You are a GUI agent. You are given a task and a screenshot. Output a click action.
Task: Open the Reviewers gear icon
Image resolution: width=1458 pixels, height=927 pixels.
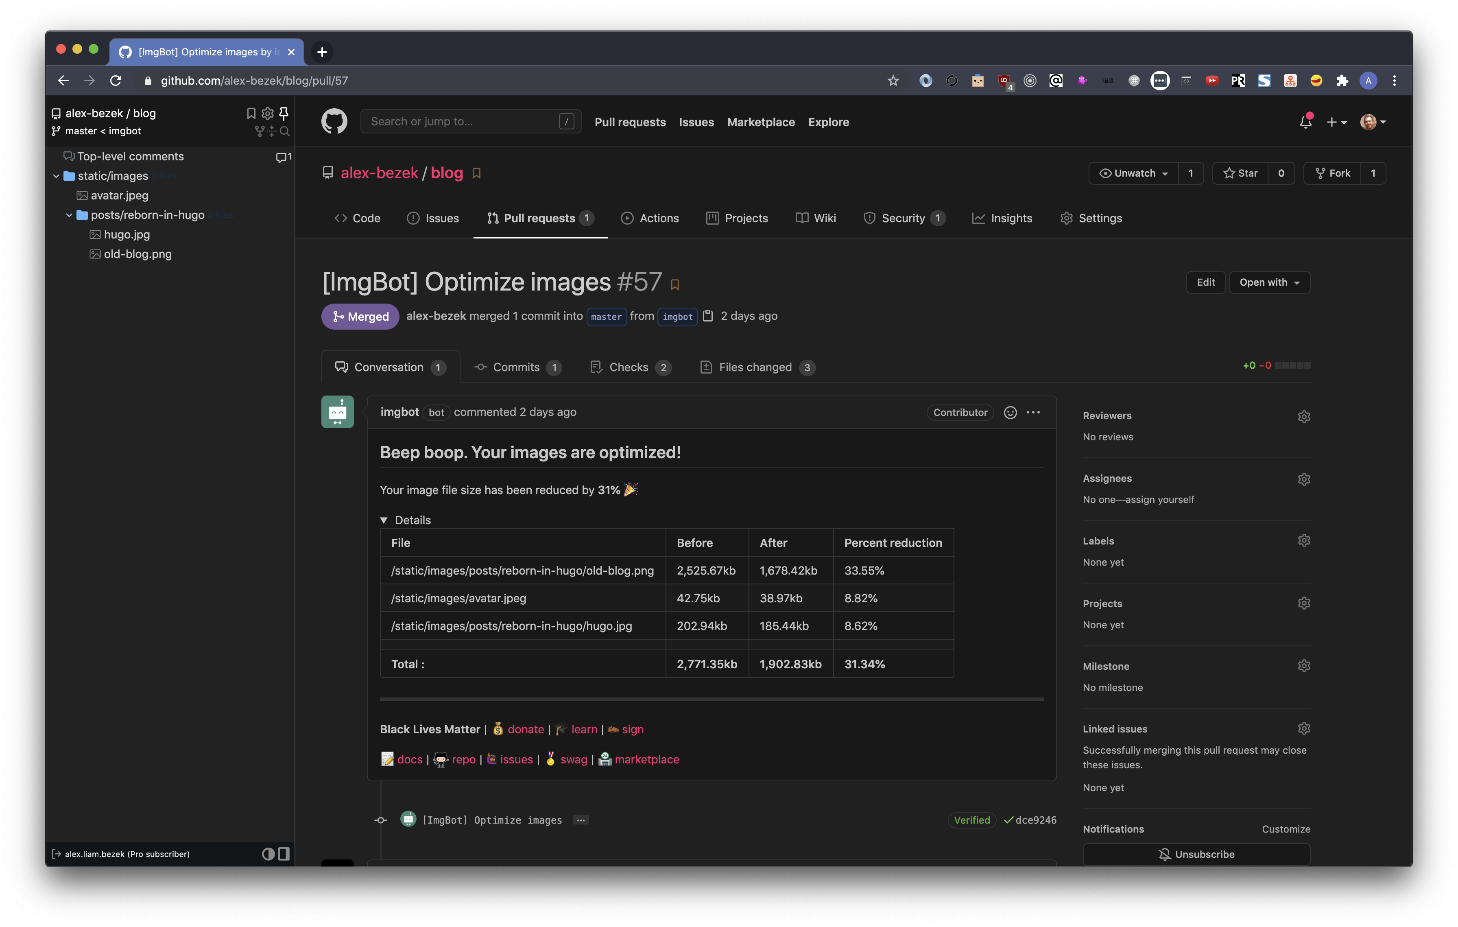pyautogui.click(x=1303, y=417)
